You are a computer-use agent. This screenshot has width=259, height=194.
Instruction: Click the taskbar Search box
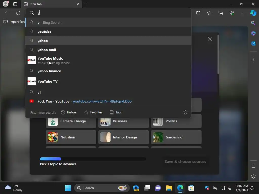(x=102, y=188)
